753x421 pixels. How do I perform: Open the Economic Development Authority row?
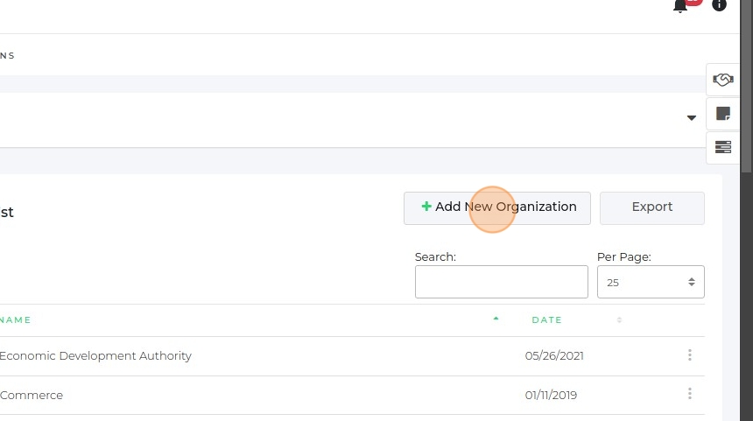pos(95,356)
